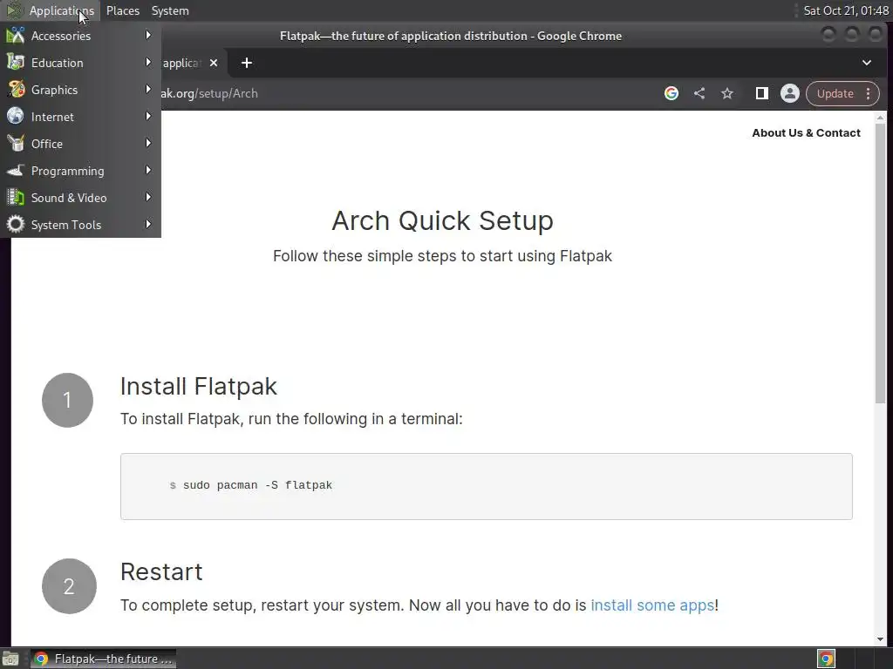Click the show desktop icon in bottom panel

pyautogui.click(x=10, y=659)
